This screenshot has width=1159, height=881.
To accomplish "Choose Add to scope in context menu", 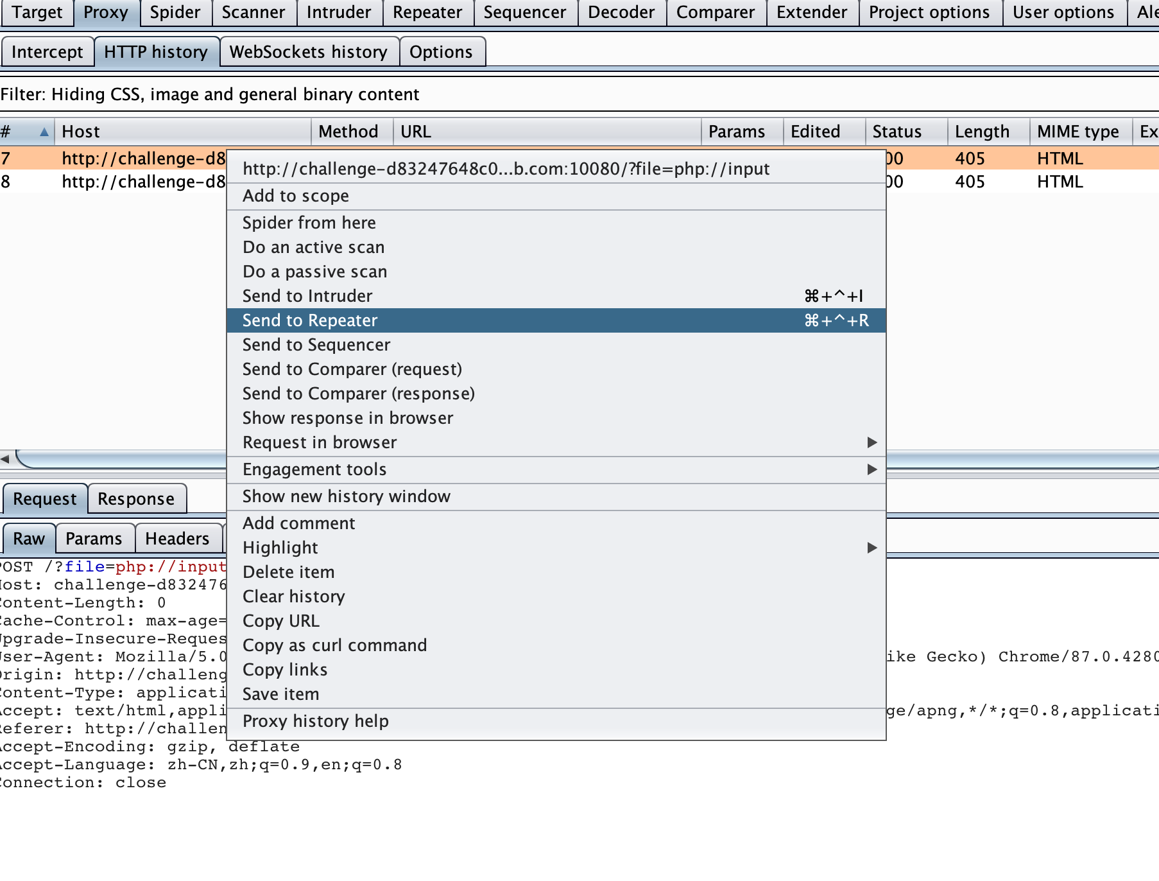I will pos(556,196).
